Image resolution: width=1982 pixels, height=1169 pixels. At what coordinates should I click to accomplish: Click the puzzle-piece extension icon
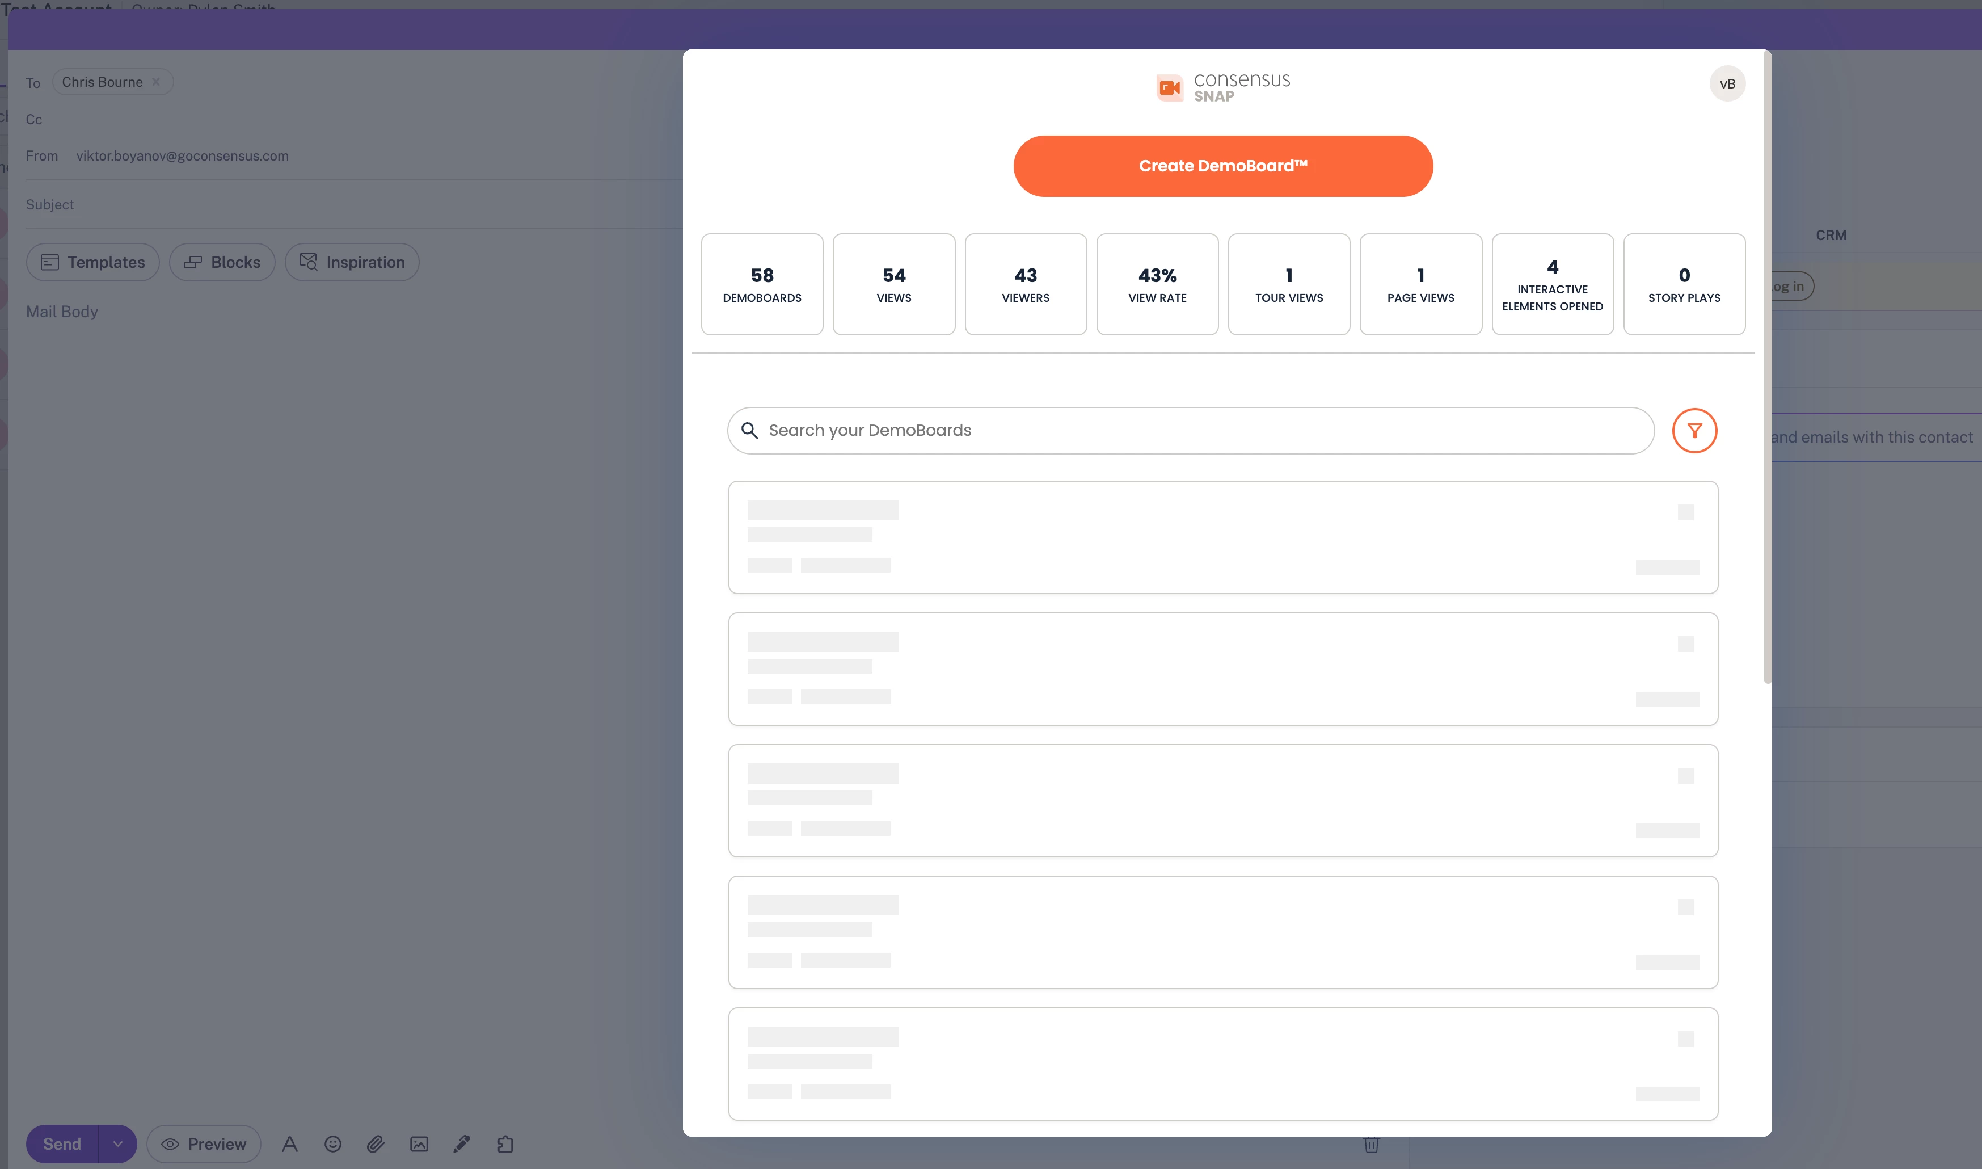pos(505,1144)
